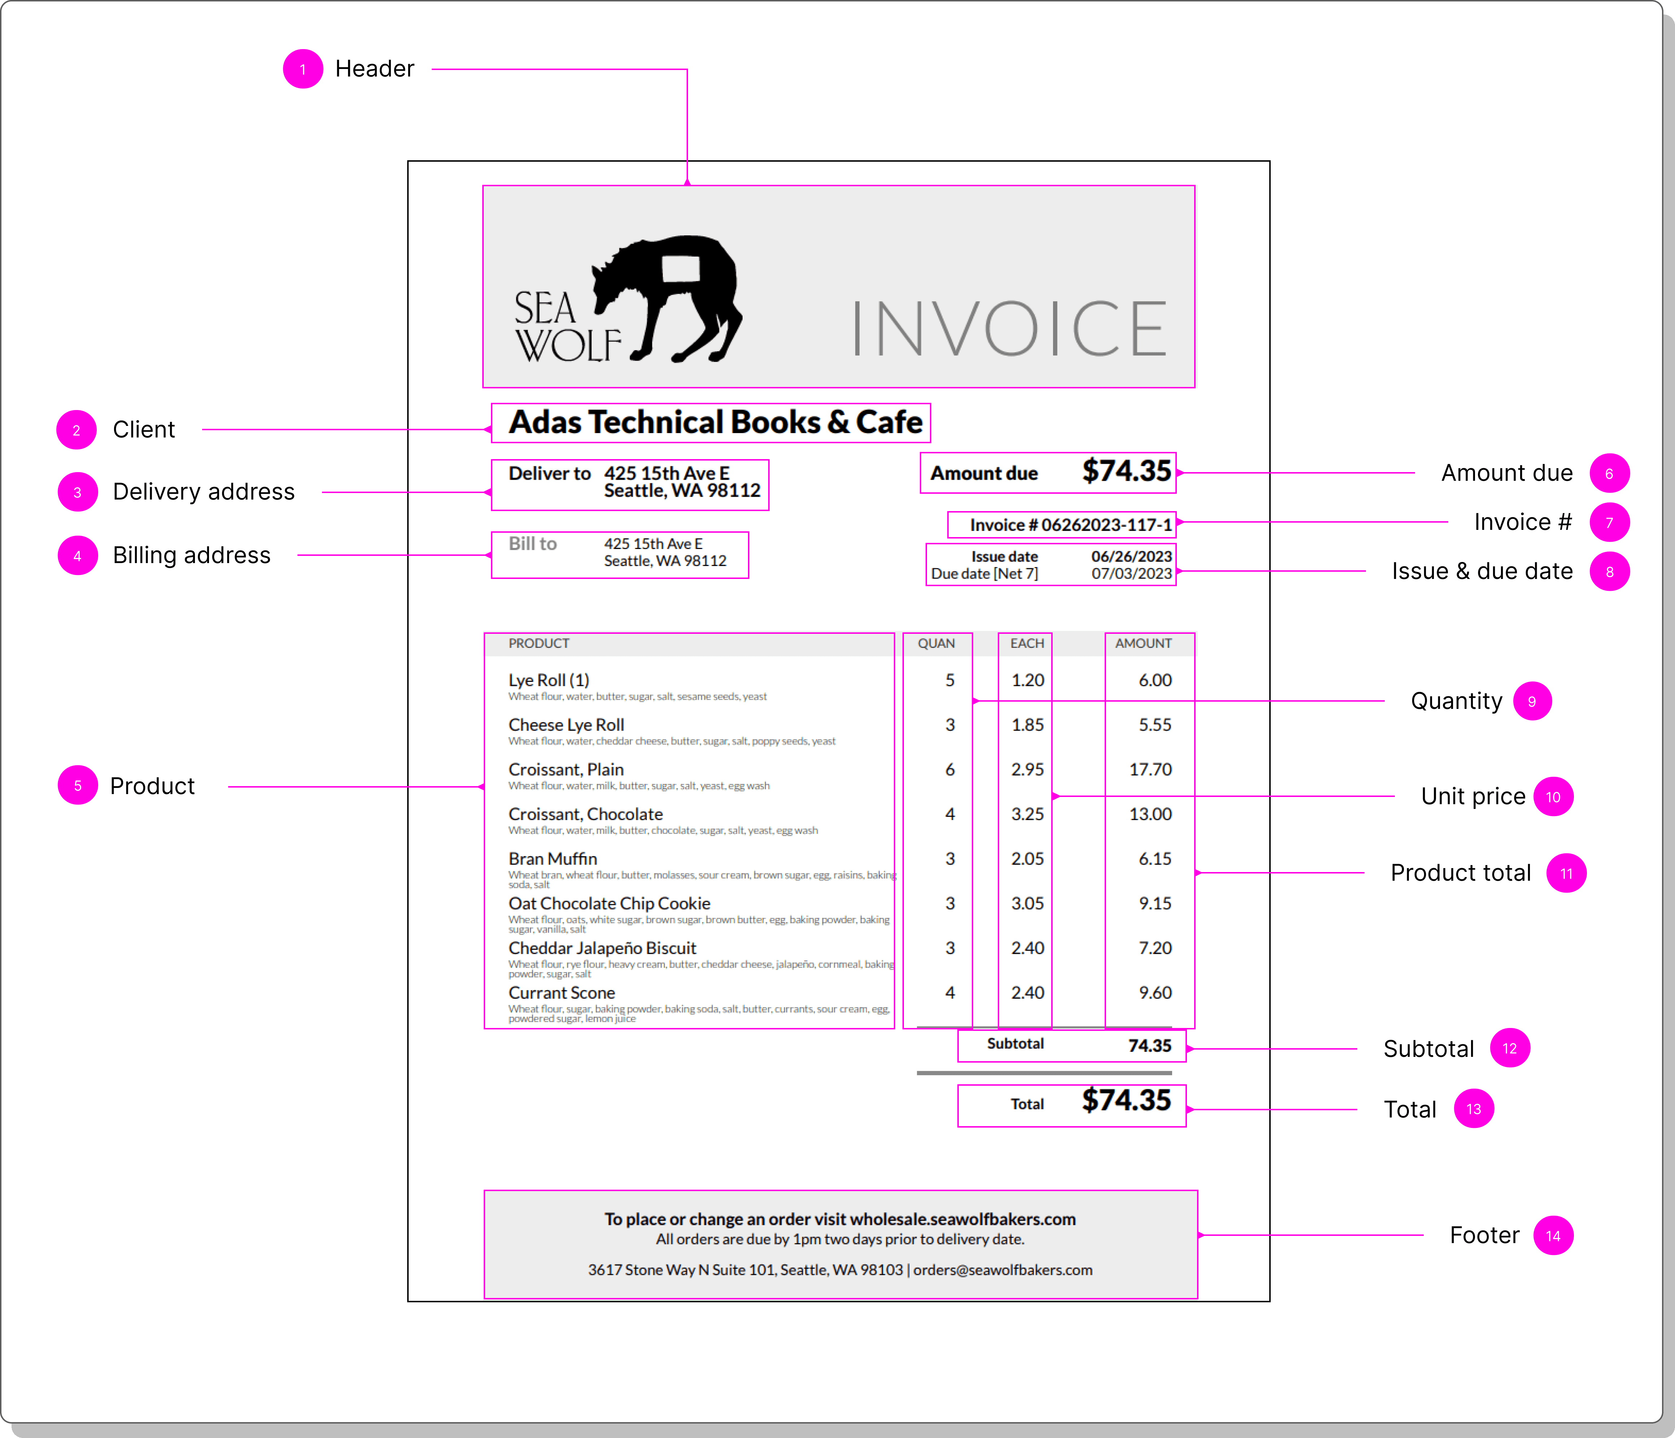
Task: Click the bold 'Subtotal' label in the invoice
Action: 1015,1043
